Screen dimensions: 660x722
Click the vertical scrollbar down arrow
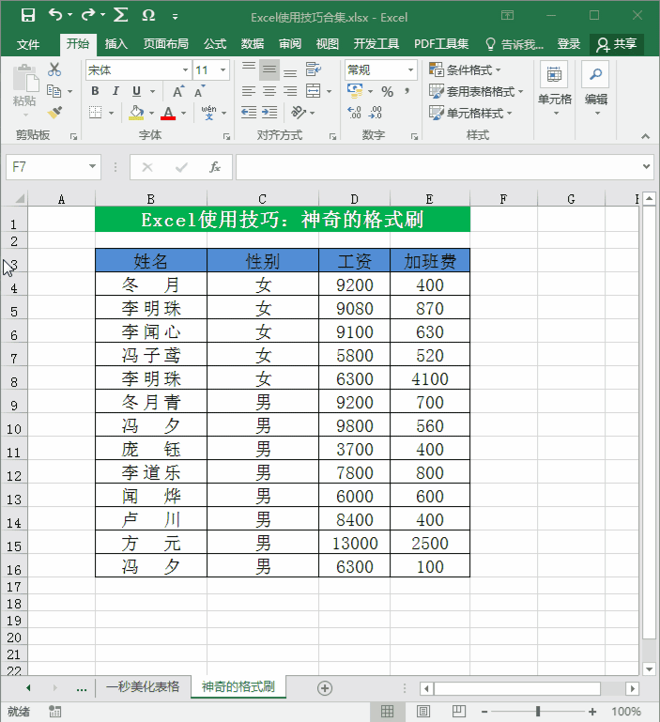click(x=650, y=669)
